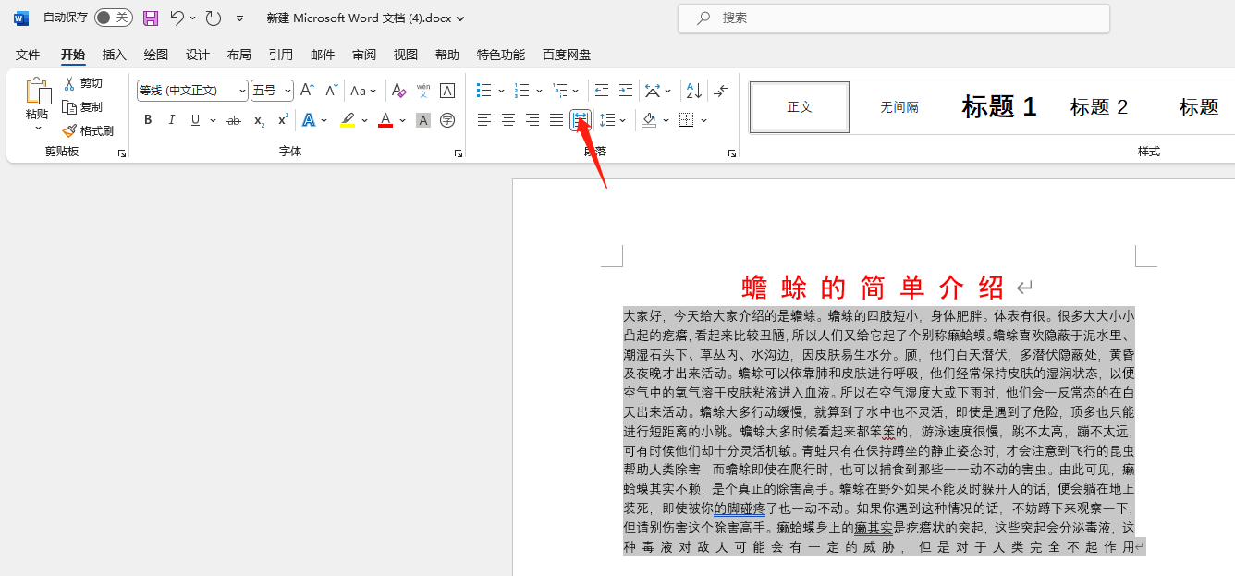
Task: Click the Sort icon in Paragraph group
Action: (692, 90)
